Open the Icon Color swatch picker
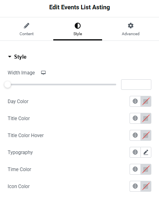Screen dimensions: 159x199 coord(146,186)
